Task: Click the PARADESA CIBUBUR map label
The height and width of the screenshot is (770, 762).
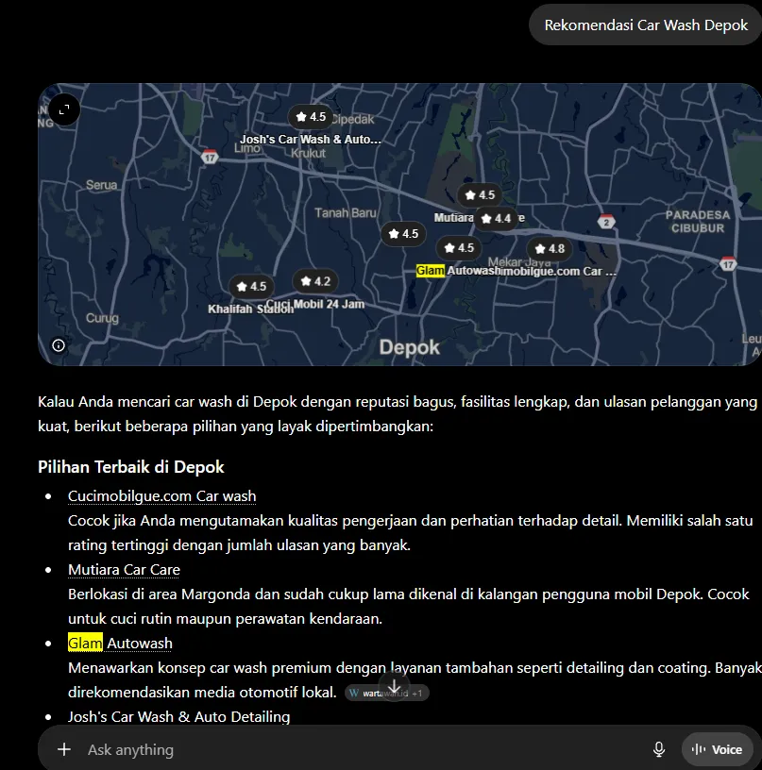Action: 698,222
